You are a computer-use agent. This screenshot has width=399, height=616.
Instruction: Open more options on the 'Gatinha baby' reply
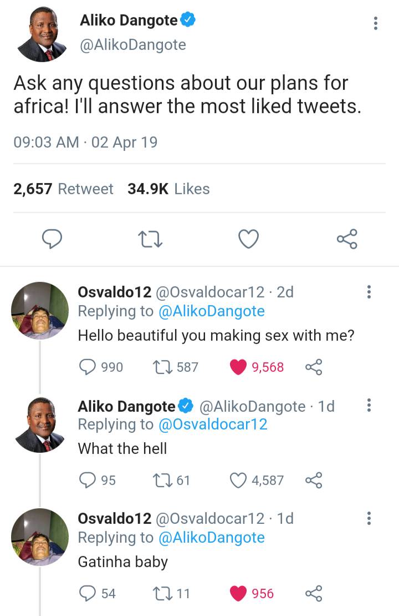point(370,519)
